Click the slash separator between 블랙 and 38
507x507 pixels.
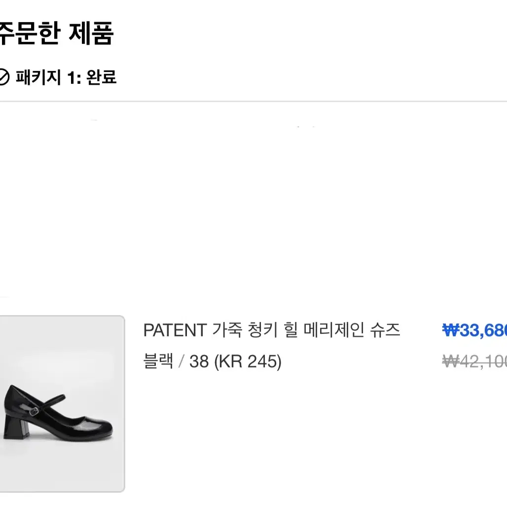pyautogui.click(x=181, y=362)
